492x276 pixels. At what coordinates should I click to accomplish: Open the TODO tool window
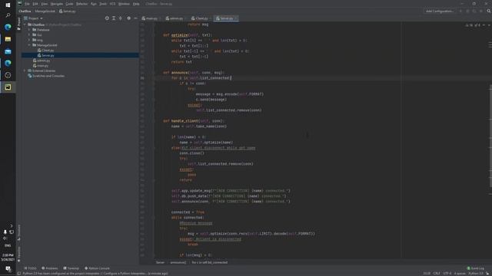[31, 268]
